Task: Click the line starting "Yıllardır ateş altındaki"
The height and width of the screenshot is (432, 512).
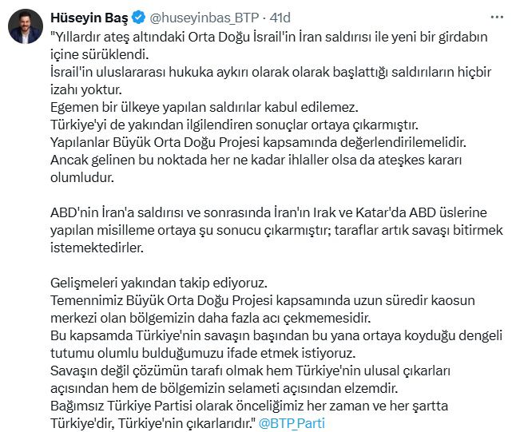Action: coord(268,37)
